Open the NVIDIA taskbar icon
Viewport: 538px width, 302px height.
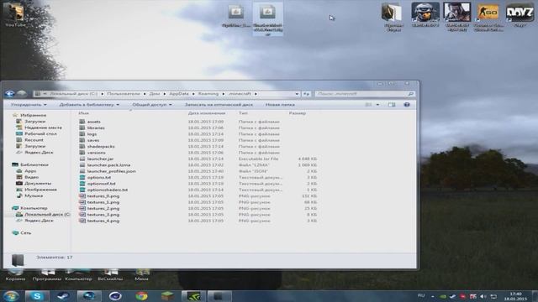tap(193, 296)
